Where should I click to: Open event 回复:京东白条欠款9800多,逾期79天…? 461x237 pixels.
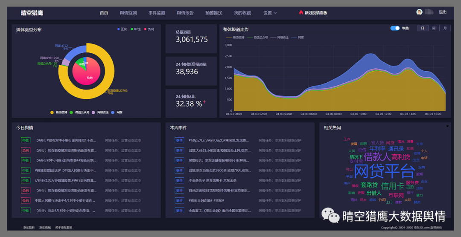tap(219, 171)
